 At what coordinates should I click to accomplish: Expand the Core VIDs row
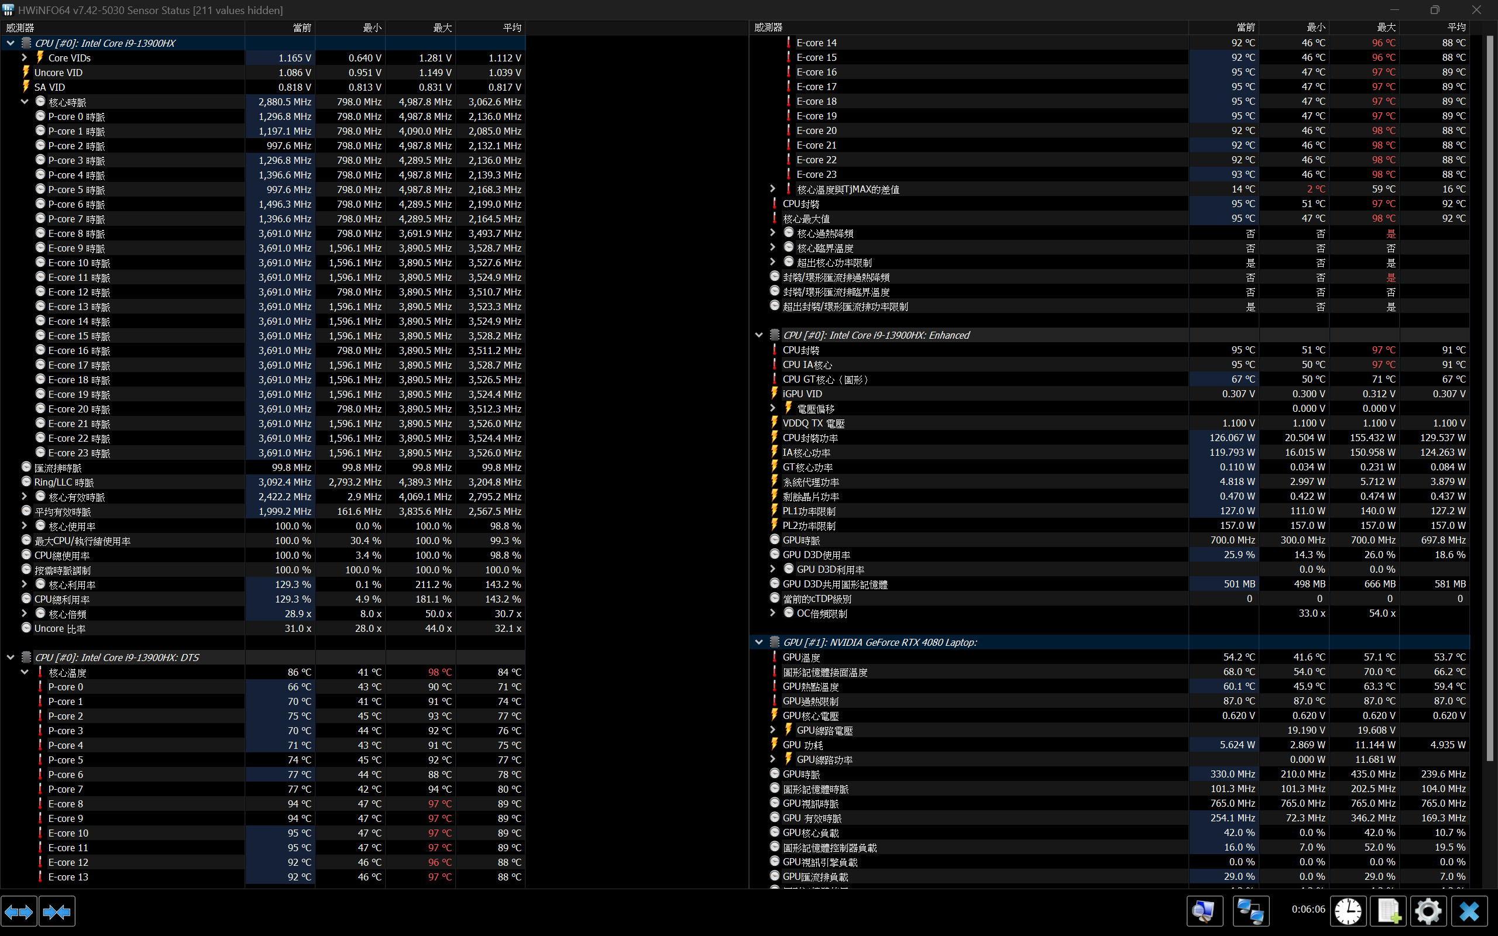(24, 57)
